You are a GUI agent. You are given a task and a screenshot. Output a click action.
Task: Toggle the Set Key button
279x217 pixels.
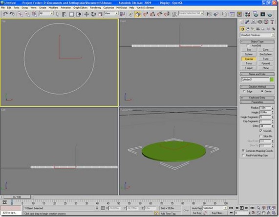pyautogui.click(x=197, y=213)
